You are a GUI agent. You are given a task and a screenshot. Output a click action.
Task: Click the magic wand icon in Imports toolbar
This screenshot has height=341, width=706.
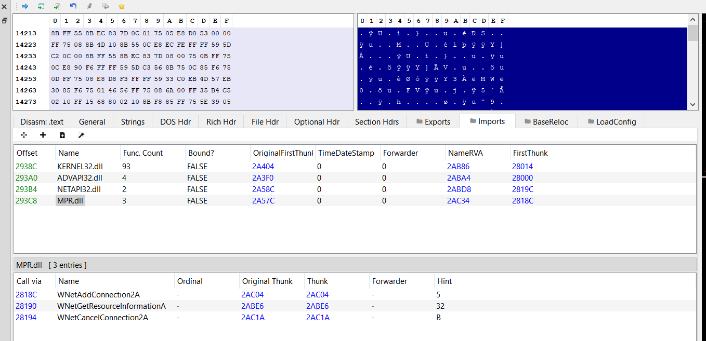coord(81,135)
